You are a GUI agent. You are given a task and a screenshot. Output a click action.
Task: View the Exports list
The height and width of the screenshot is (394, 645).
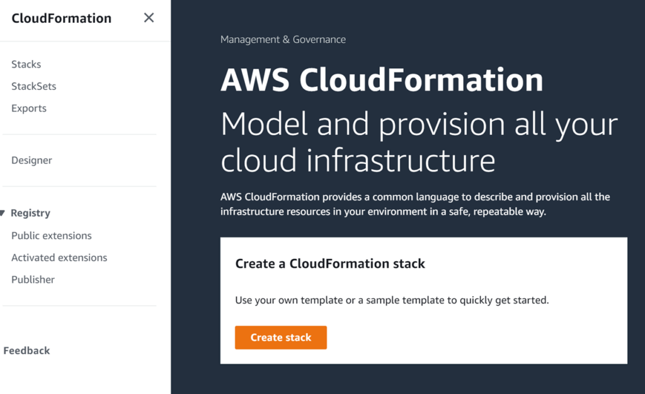click(28, 108)
